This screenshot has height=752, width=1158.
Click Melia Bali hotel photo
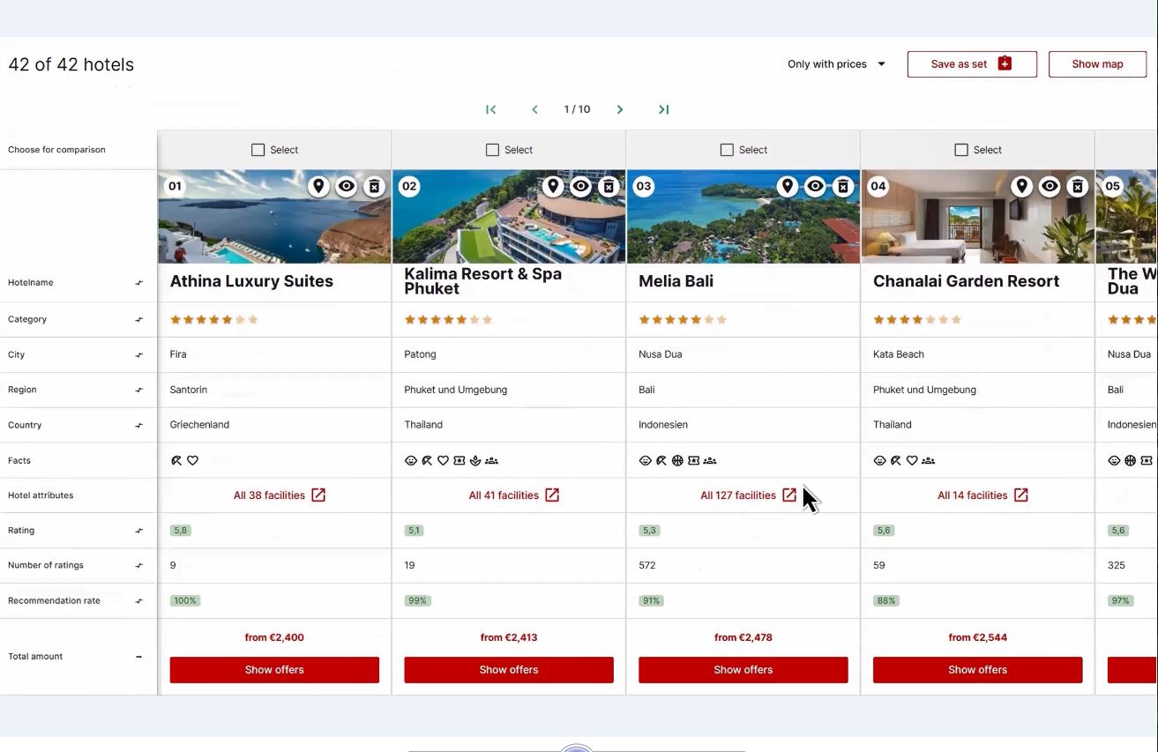tap(743, 217)
